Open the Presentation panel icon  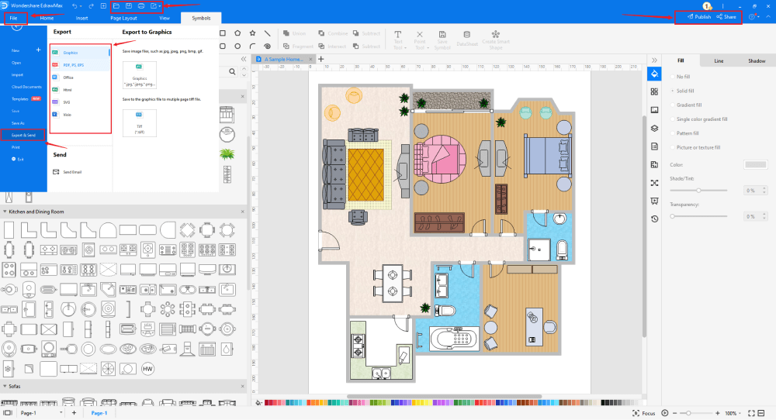click(x=654, y=201)
